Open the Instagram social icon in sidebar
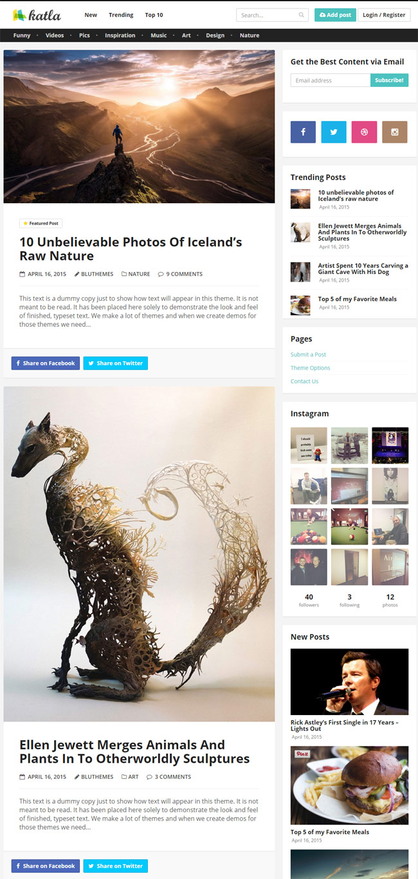Viewport: 418px width, 879px height. point(395,132)
